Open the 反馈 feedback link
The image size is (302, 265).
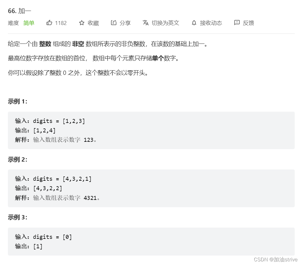coord(248,23)
